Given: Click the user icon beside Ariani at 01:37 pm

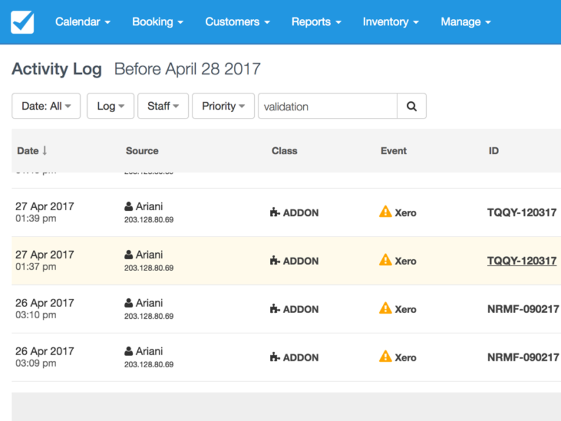Looking at the screenshot, I should coord(129,255).
